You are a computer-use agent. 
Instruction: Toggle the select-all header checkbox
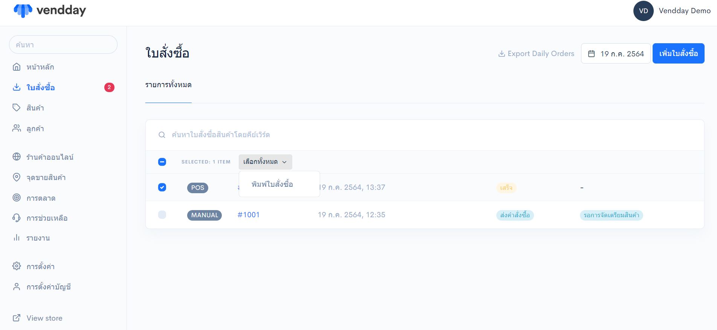pos(162,162)
